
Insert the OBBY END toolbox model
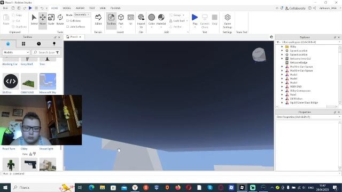point(29,81)
